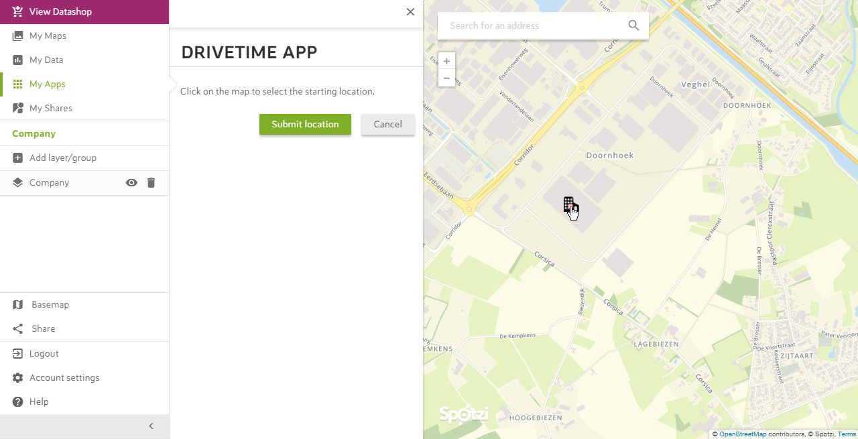Cancel the drivetime selection
The image size is (858, 439).
[x=388, y=124]
